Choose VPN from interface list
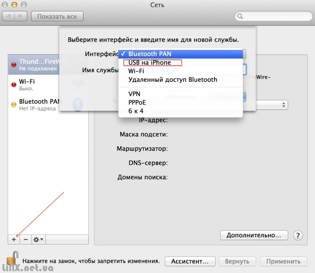Viewport: 315px width, 273px height. click(x=181, y=94)
